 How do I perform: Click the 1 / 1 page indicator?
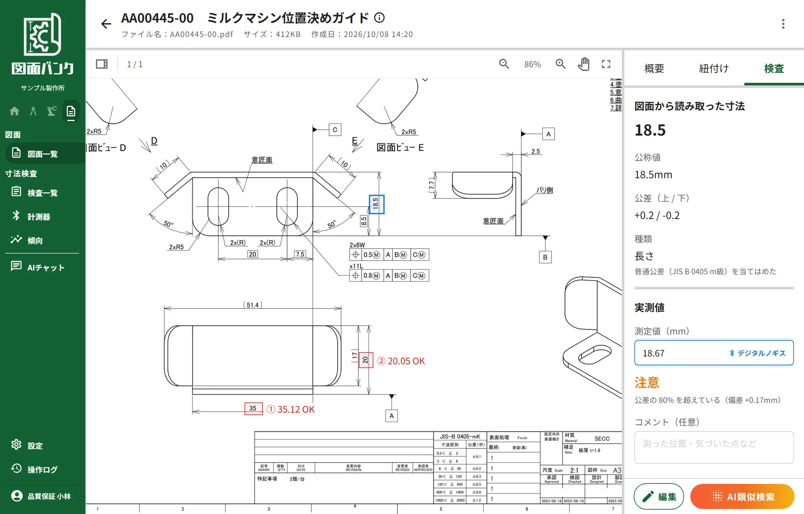[135, 64]
